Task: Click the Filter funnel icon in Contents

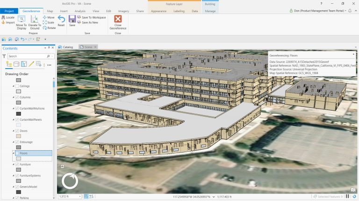Action: tap(4, 56)
